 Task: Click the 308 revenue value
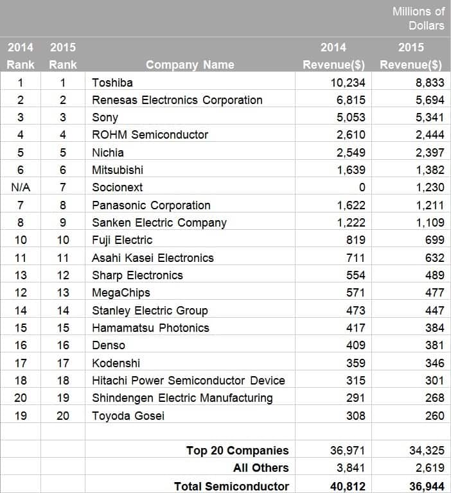[x=356, y=415]
